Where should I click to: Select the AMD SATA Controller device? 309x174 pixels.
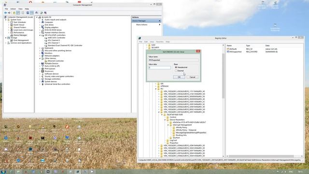[x=56, y=38]
